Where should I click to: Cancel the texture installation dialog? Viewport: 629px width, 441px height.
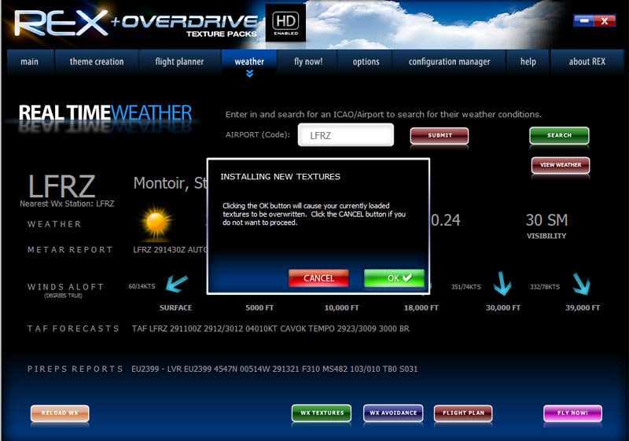point(318,278)
